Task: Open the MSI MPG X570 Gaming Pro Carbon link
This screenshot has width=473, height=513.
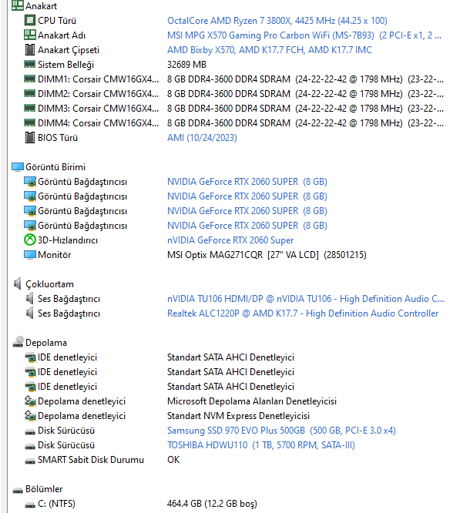Action: point(304,35)
